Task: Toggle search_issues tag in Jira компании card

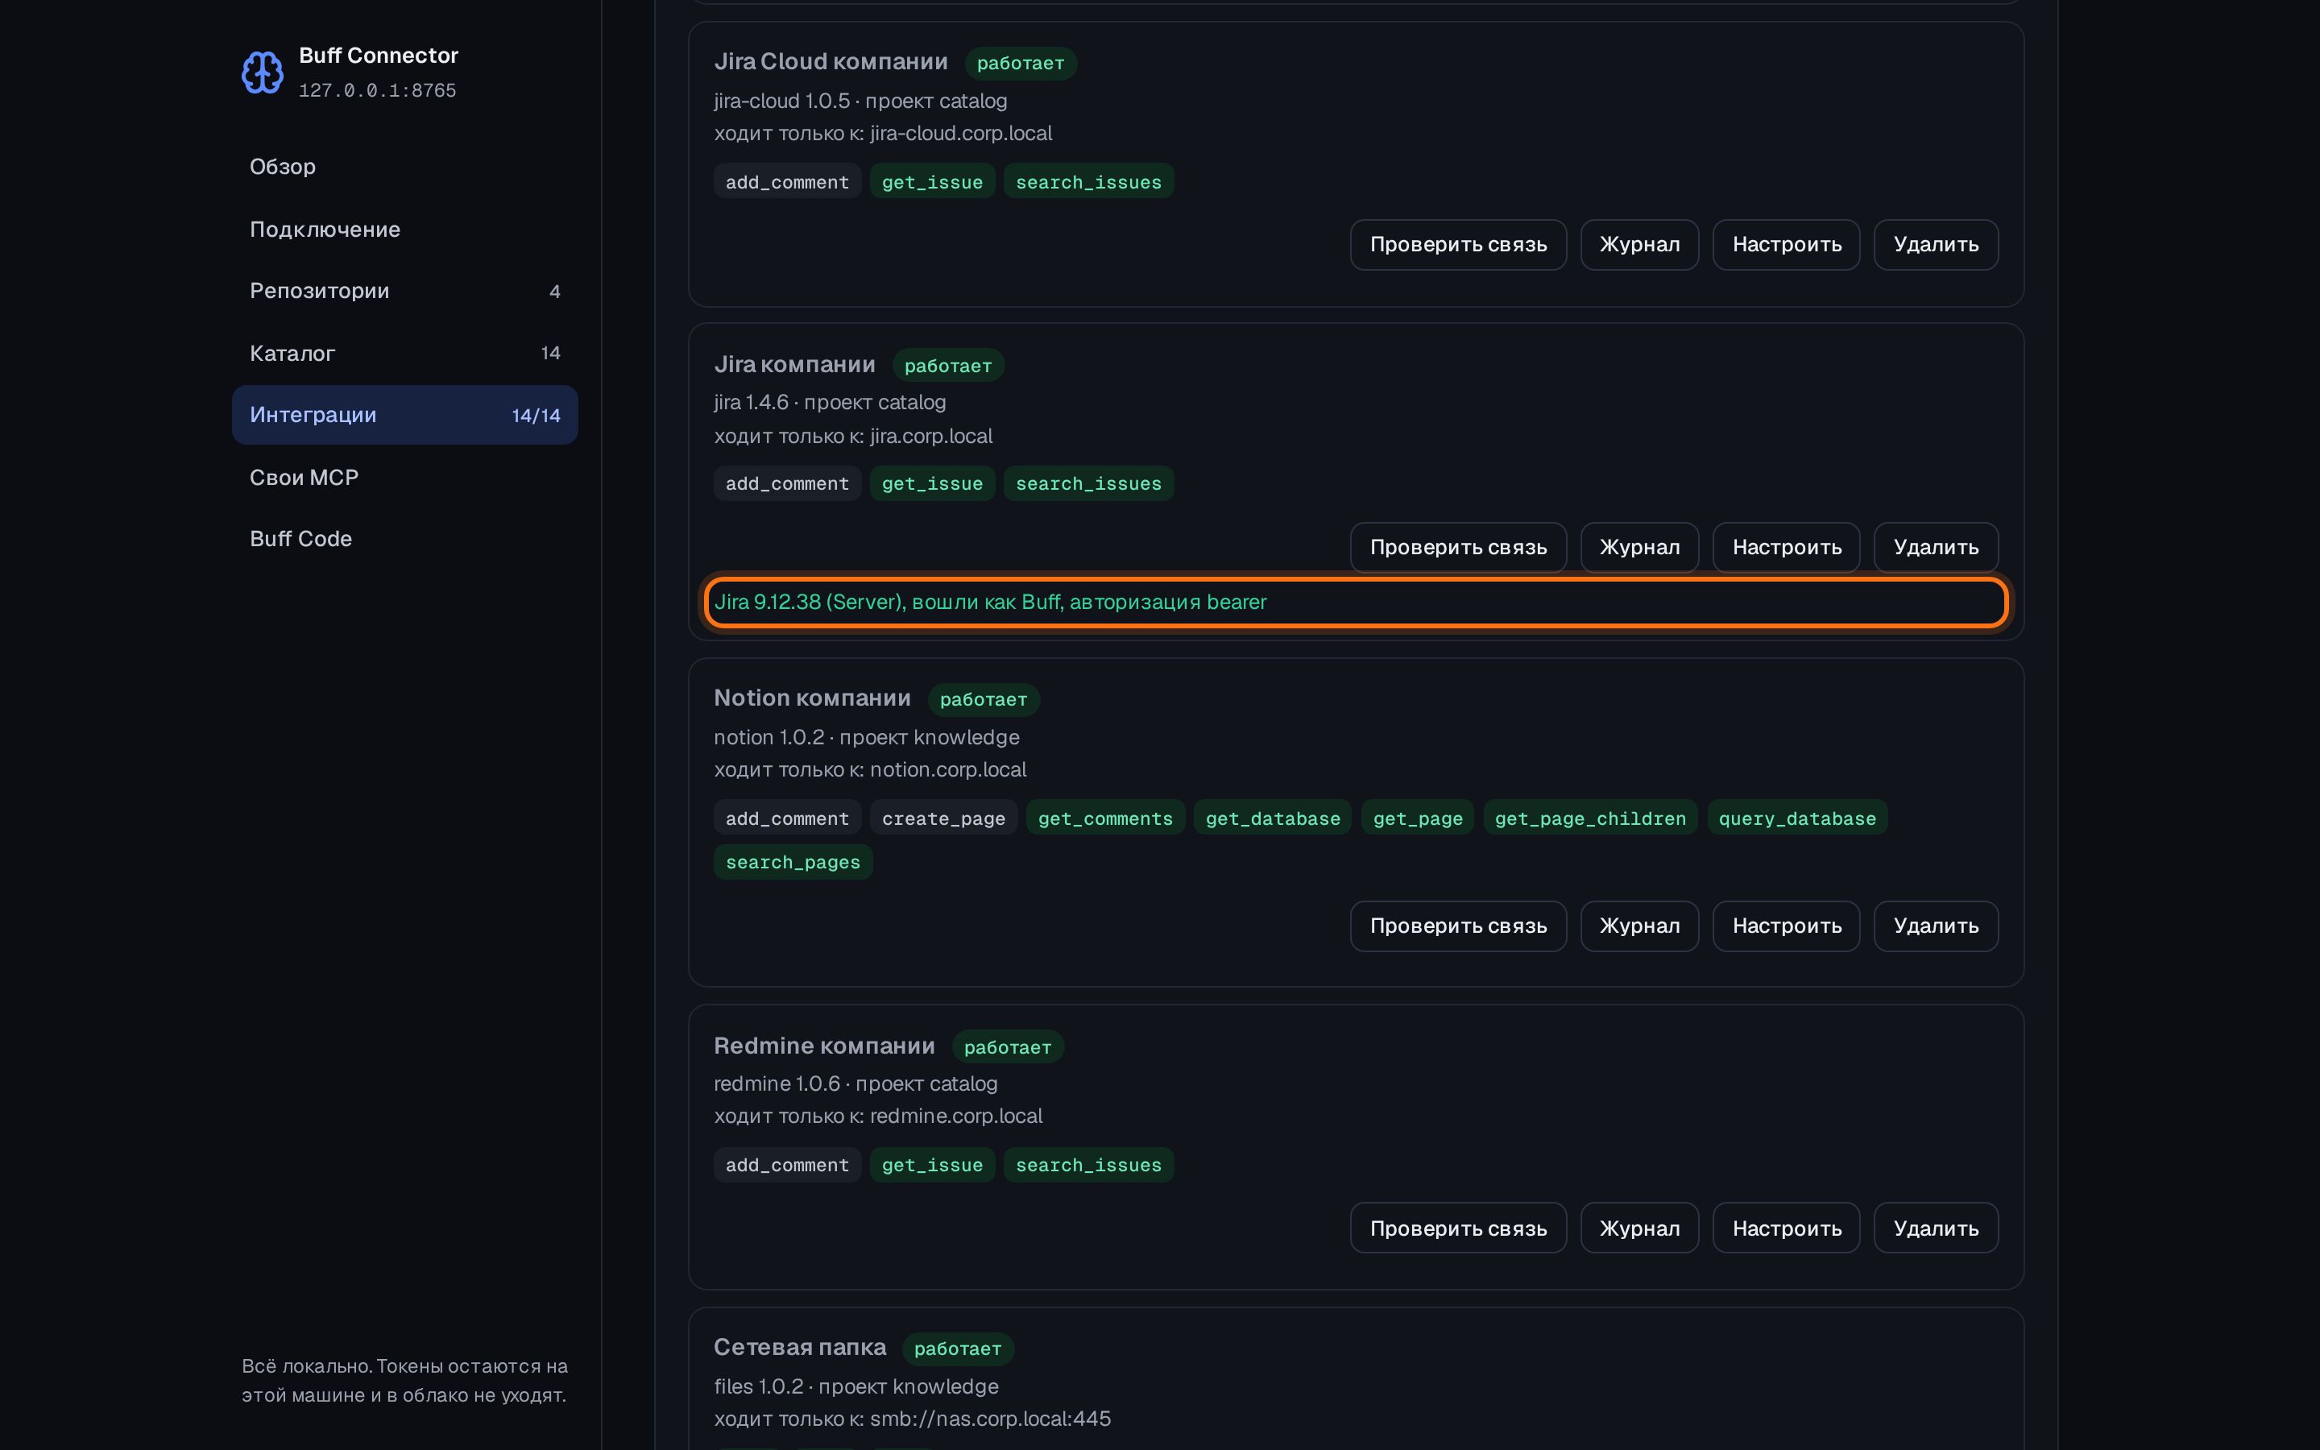Action: (1088, 484)
